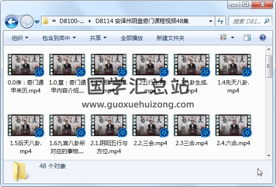
Task: Select video thumbnail 2.3三合.mp4
Action: 192,126
